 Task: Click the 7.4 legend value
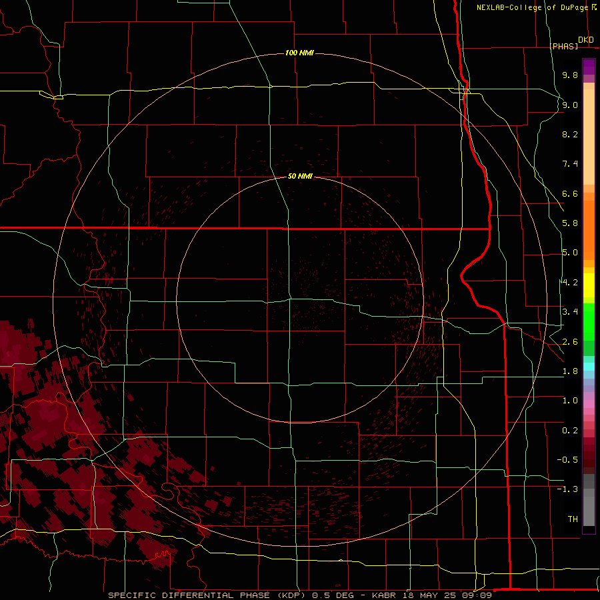[x=570, y=164]
